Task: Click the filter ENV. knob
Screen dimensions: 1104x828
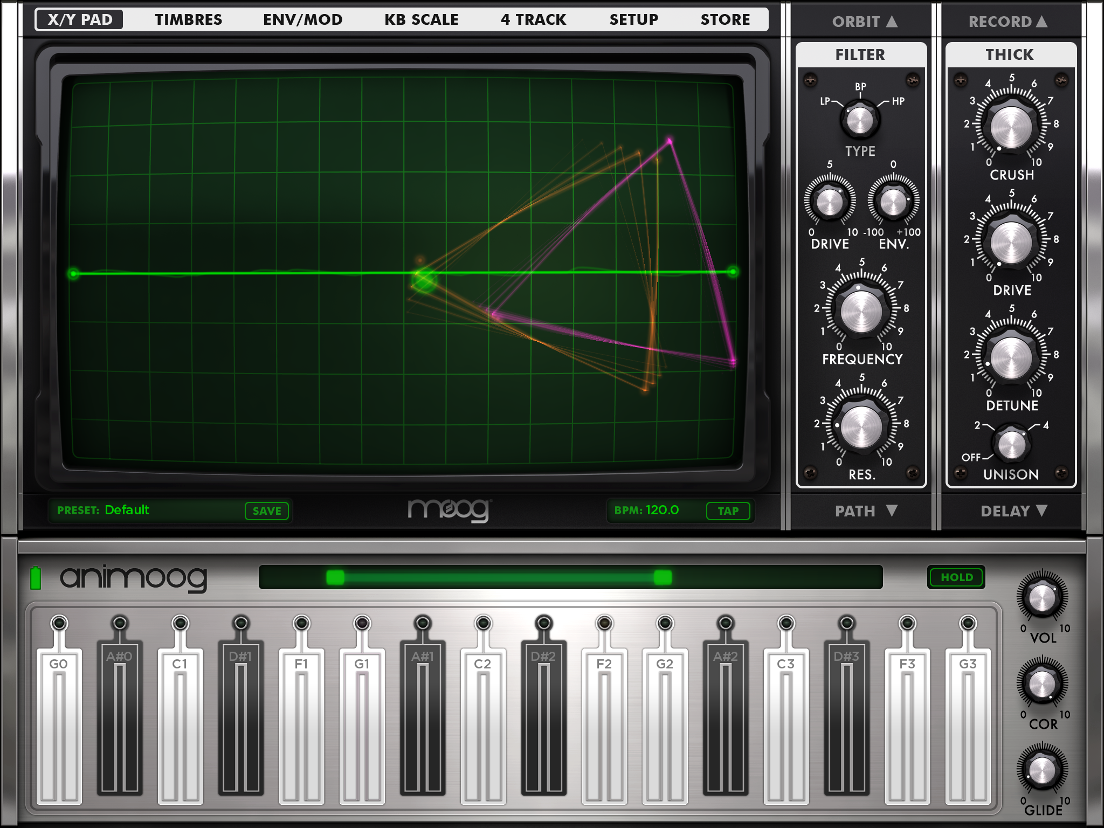Action: point(893,202)
